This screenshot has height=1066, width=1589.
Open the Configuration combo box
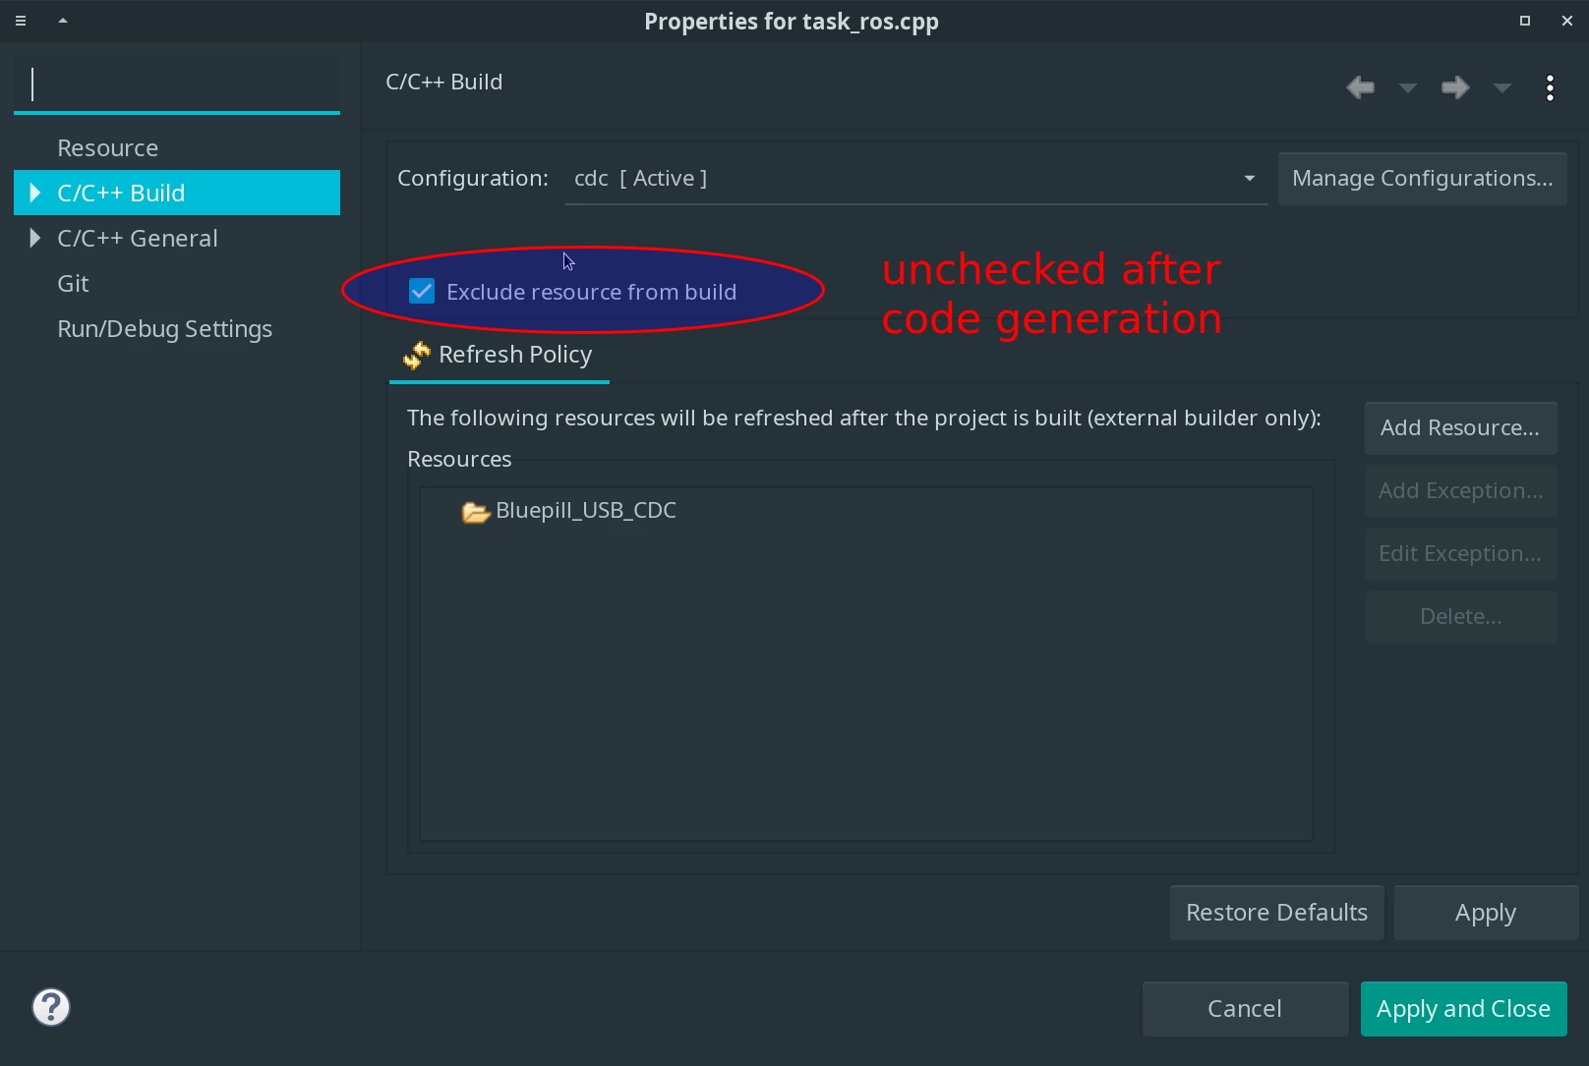pos(915,179)
